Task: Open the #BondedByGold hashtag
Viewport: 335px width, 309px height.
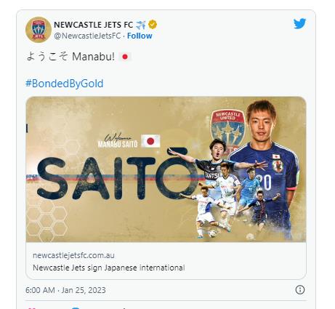Action: click(x=65, y=84)
